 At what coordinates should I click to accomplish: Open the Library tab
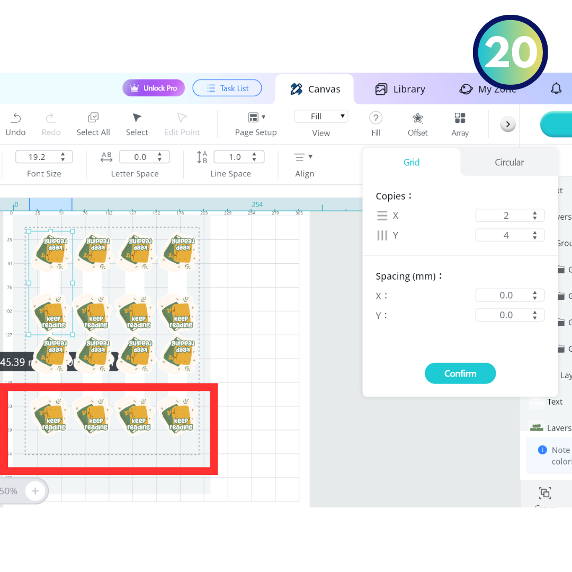400,89
